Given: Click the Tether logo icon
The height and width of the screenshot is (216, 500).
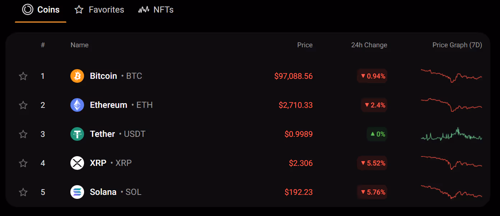Looking at the screenshot, I should (x=77, y=134).
